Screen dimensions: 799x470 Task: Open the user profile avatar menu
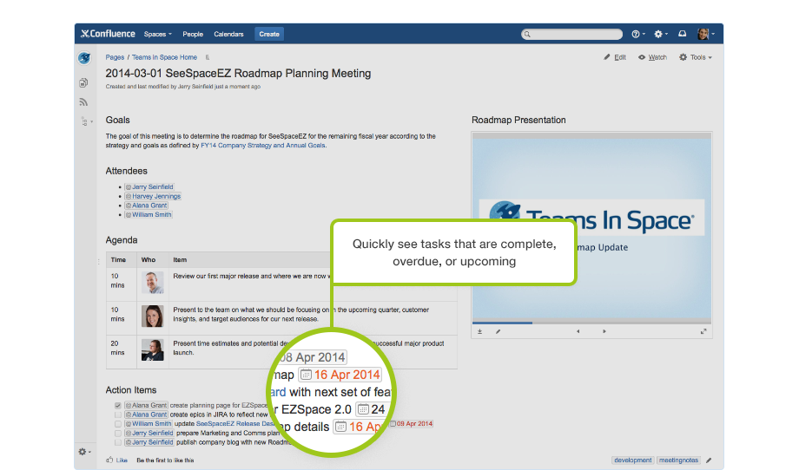point(706,34)
